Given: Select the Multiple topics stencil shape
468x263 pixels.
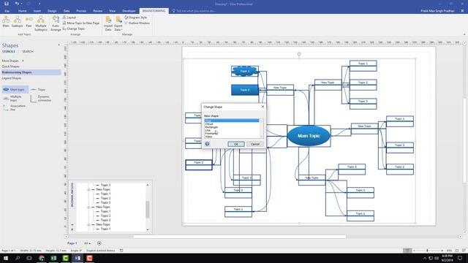Looking at the screenshot, I should tap(12, 99).
